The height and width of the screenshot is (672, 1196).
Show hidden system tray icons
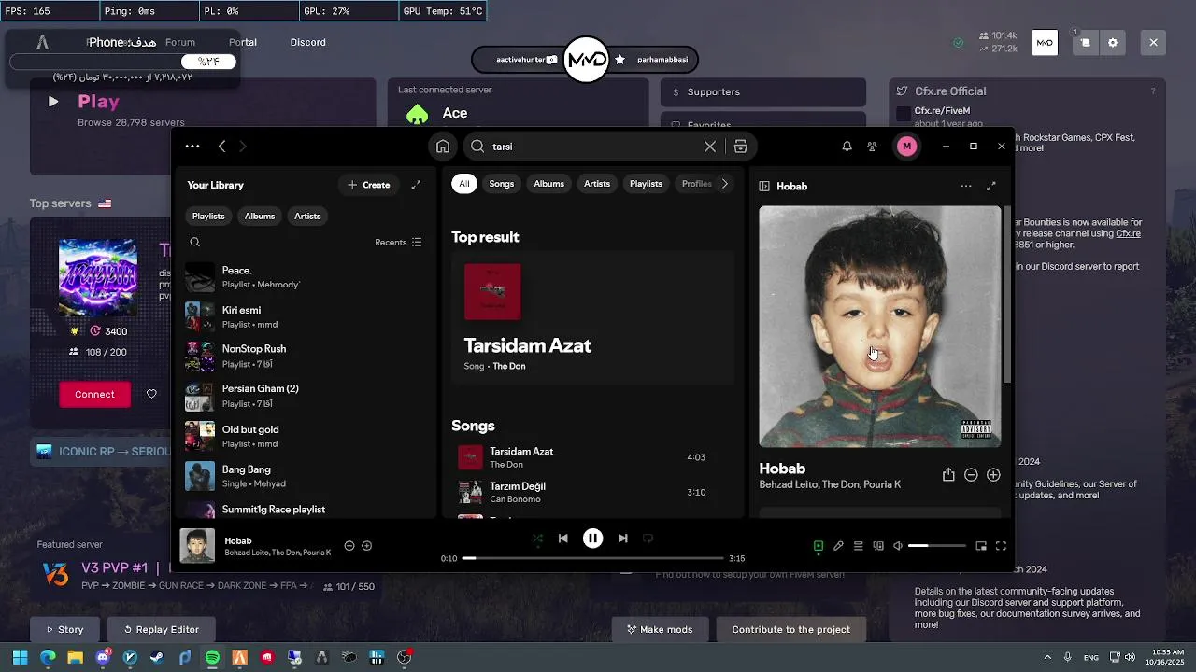(1046, 657)
